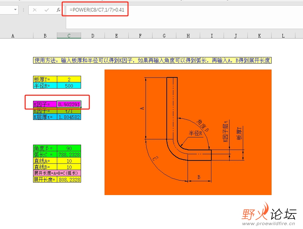Select the yellow 展开长度= label cell
Viewport: 303px width, 229px height.
(x=45, y=179)
